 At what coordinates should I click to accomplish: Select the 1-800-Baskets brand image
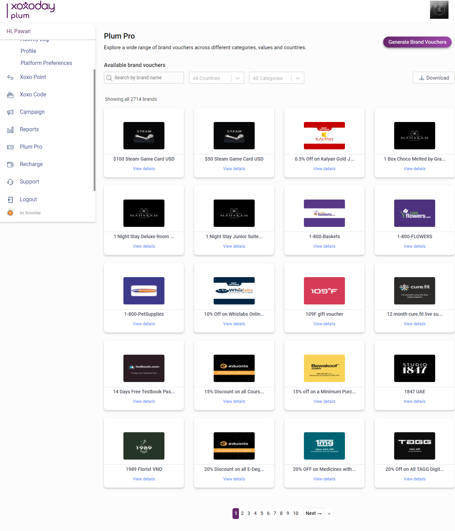pyautogui.click(x=324, y=213)
